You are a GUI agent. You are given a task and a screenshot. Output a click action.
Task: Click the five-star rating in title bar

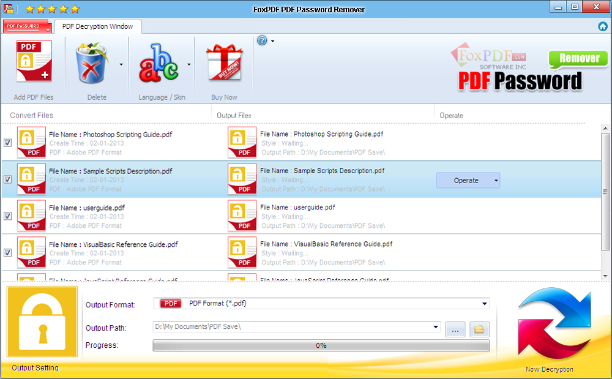click(52, 9)
